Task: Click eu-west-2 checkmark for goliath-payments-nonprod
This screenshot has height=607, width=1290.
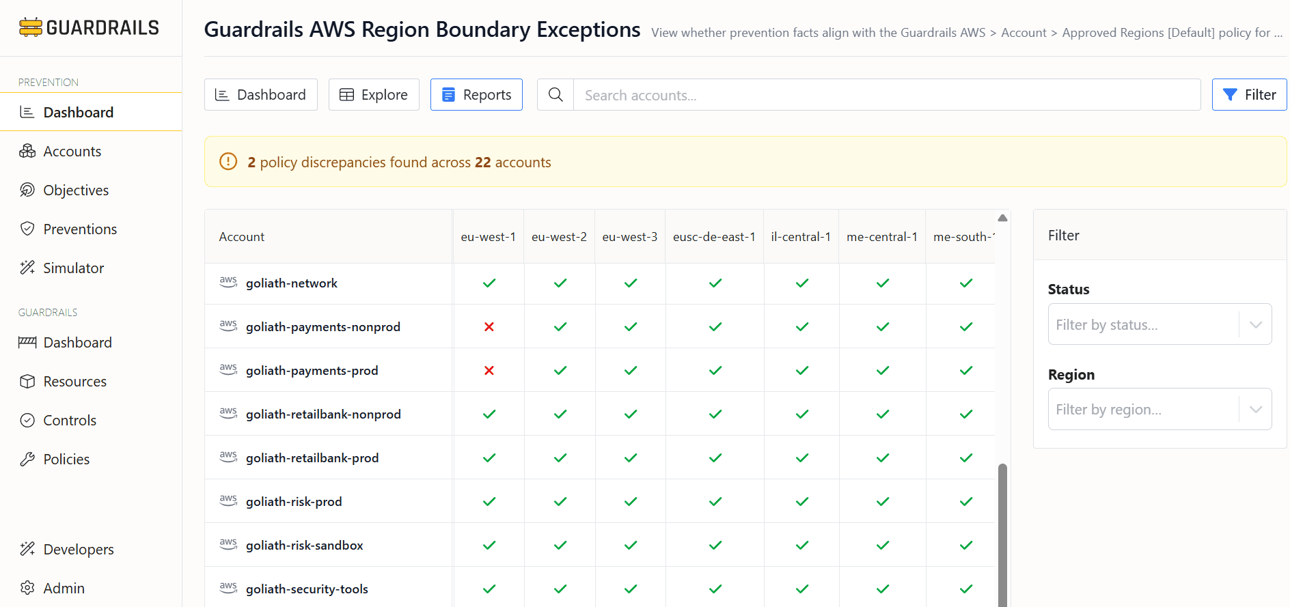Action: click(560, 326)
